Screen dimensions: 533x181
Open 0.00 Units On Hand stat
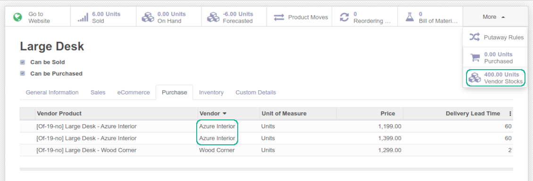[168, 17]
